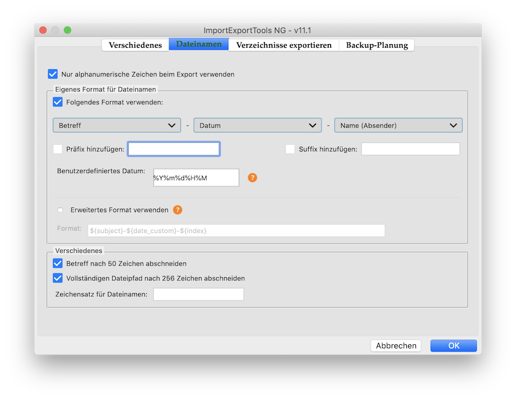Click the Abbrechen button
The width and height of the screenshot is (516, 400).
click(x=396, y=346)
